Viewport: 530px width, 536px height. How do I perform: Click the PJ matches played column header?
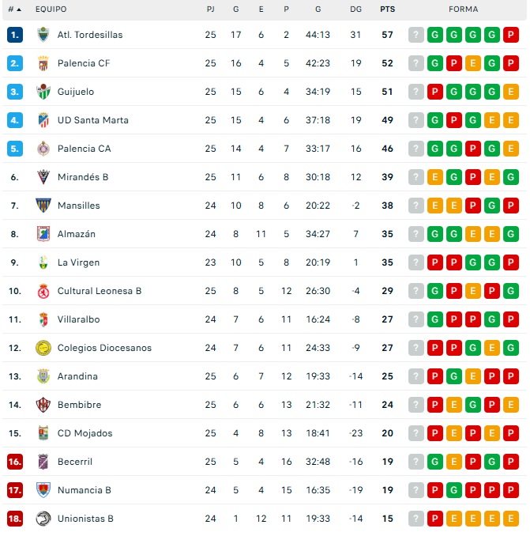pos(210,9)
